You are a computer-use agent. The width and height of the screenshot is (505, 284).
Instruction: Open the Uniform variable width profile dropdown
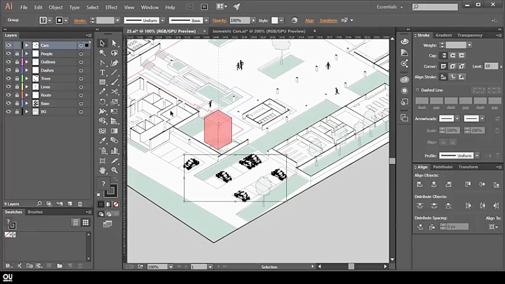click(163, 20)
